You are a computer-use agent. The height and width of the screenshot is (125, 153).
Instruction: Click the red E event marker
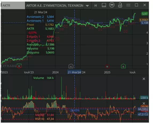coord(19,66)
